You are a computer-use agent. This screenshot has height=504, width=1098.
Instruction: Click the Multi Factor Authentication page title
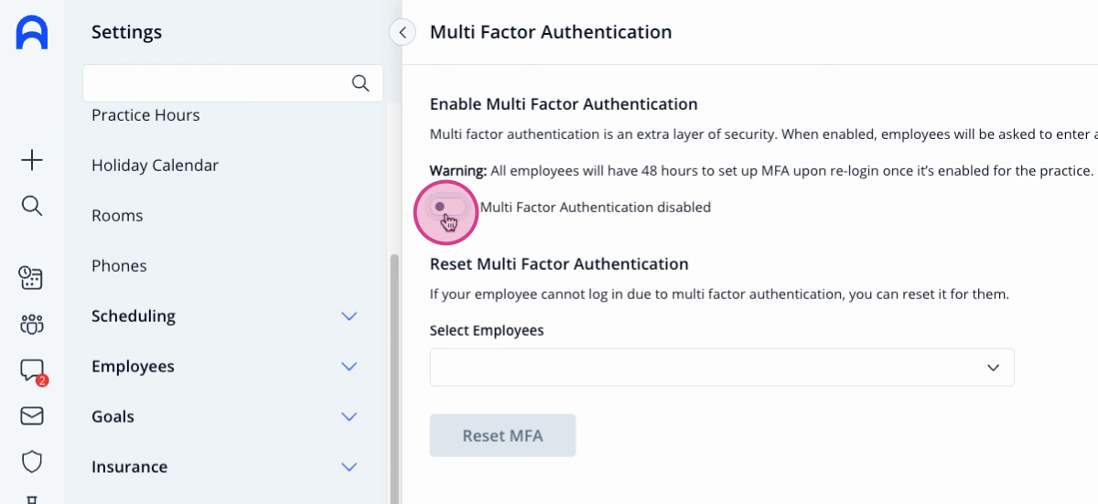pyautogui.click(x=551, y=32)
